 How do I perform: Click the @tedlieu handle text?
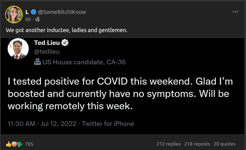[47, 52]
